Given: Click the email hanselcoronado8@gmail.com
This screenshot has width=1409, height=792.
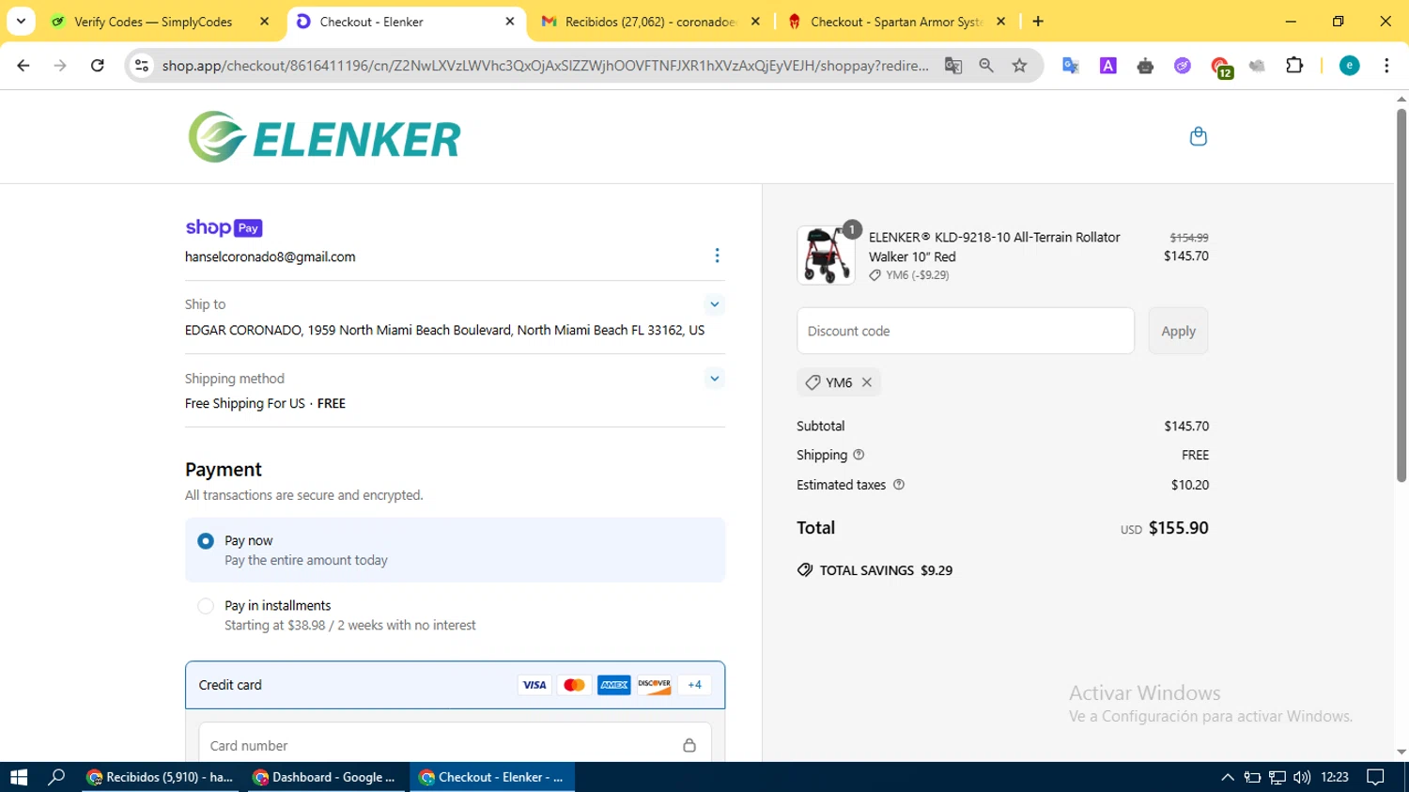Looking at the screenshot, I should [271, 256].
